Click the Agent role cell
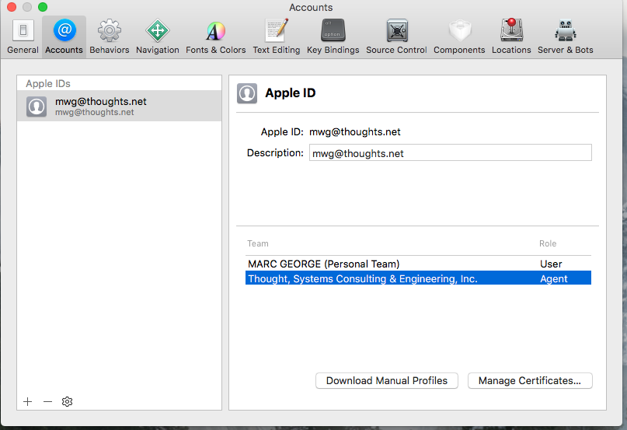This screenshot has width=627, height=430. point(553,278)
